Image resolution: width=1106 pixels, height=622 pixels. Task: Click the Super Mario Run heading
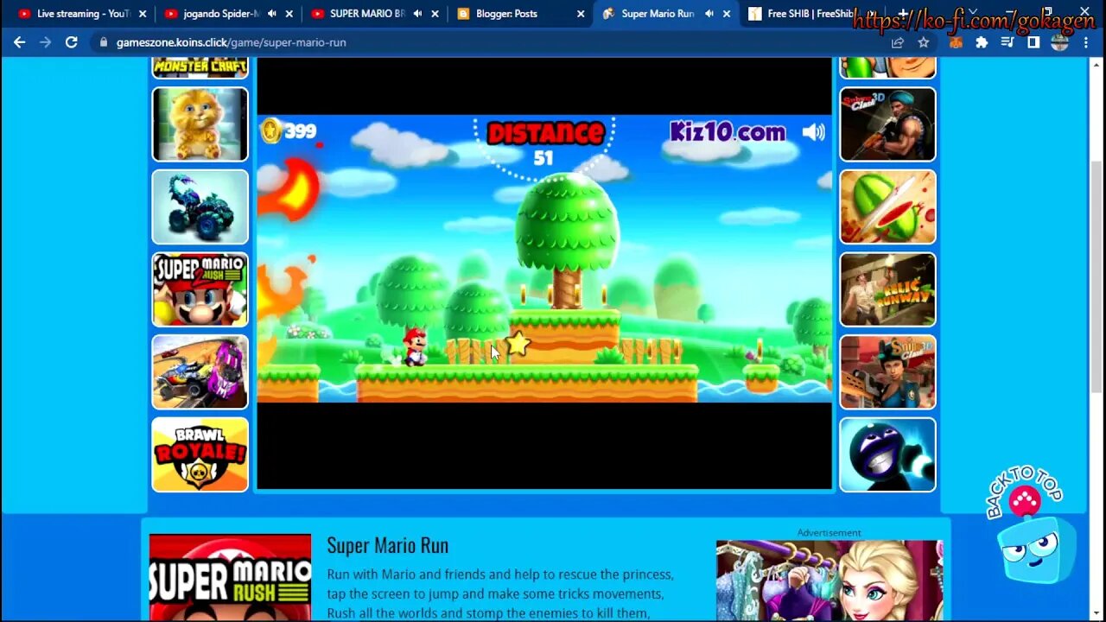click(x=387, y=545)
